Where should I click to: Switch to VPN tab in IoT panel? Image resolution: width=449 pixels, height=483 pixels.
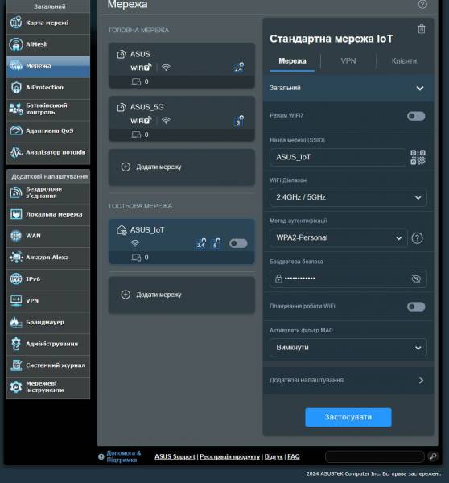tap(348, 61)
